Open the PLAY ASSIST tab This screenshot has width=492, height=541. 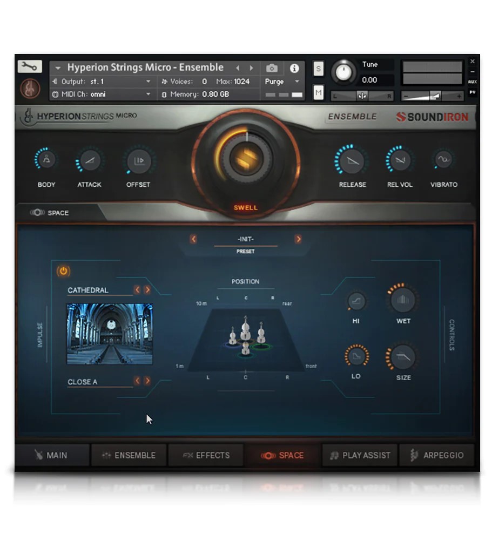[360, 455]
